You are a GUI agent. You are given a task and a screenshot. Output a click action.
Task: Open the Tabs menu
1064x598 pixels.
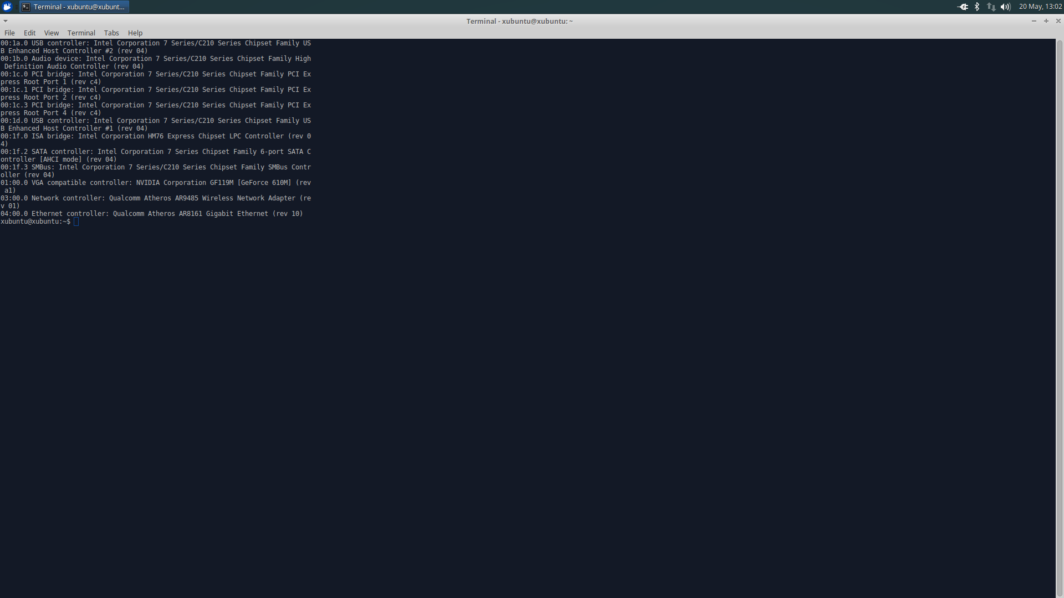click(x=111, y=33)
